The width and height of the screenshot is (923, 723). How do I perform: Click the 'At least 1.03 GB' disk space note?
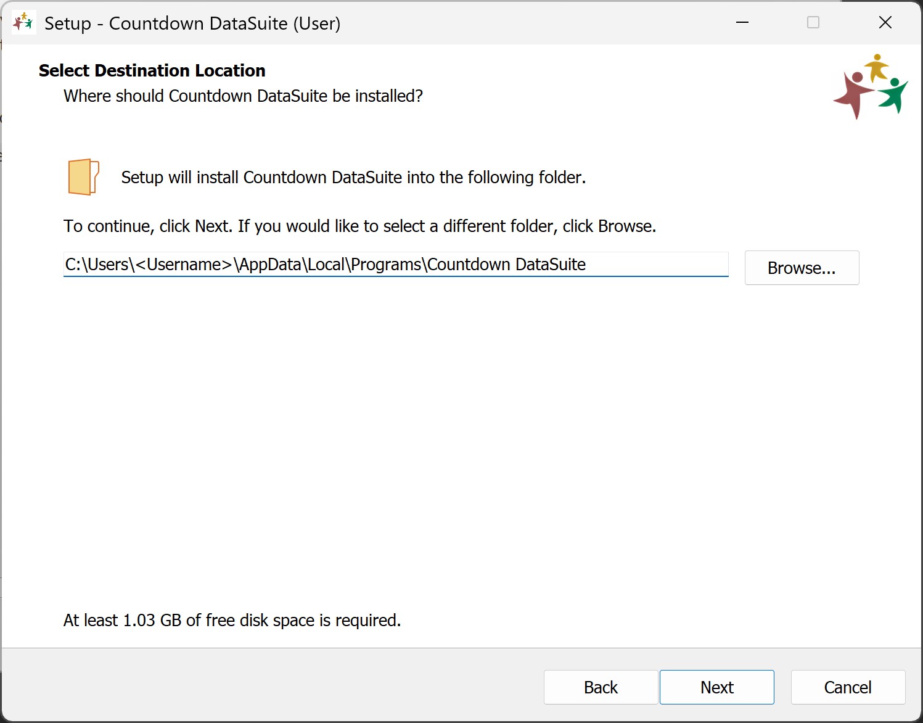(232, 620)
